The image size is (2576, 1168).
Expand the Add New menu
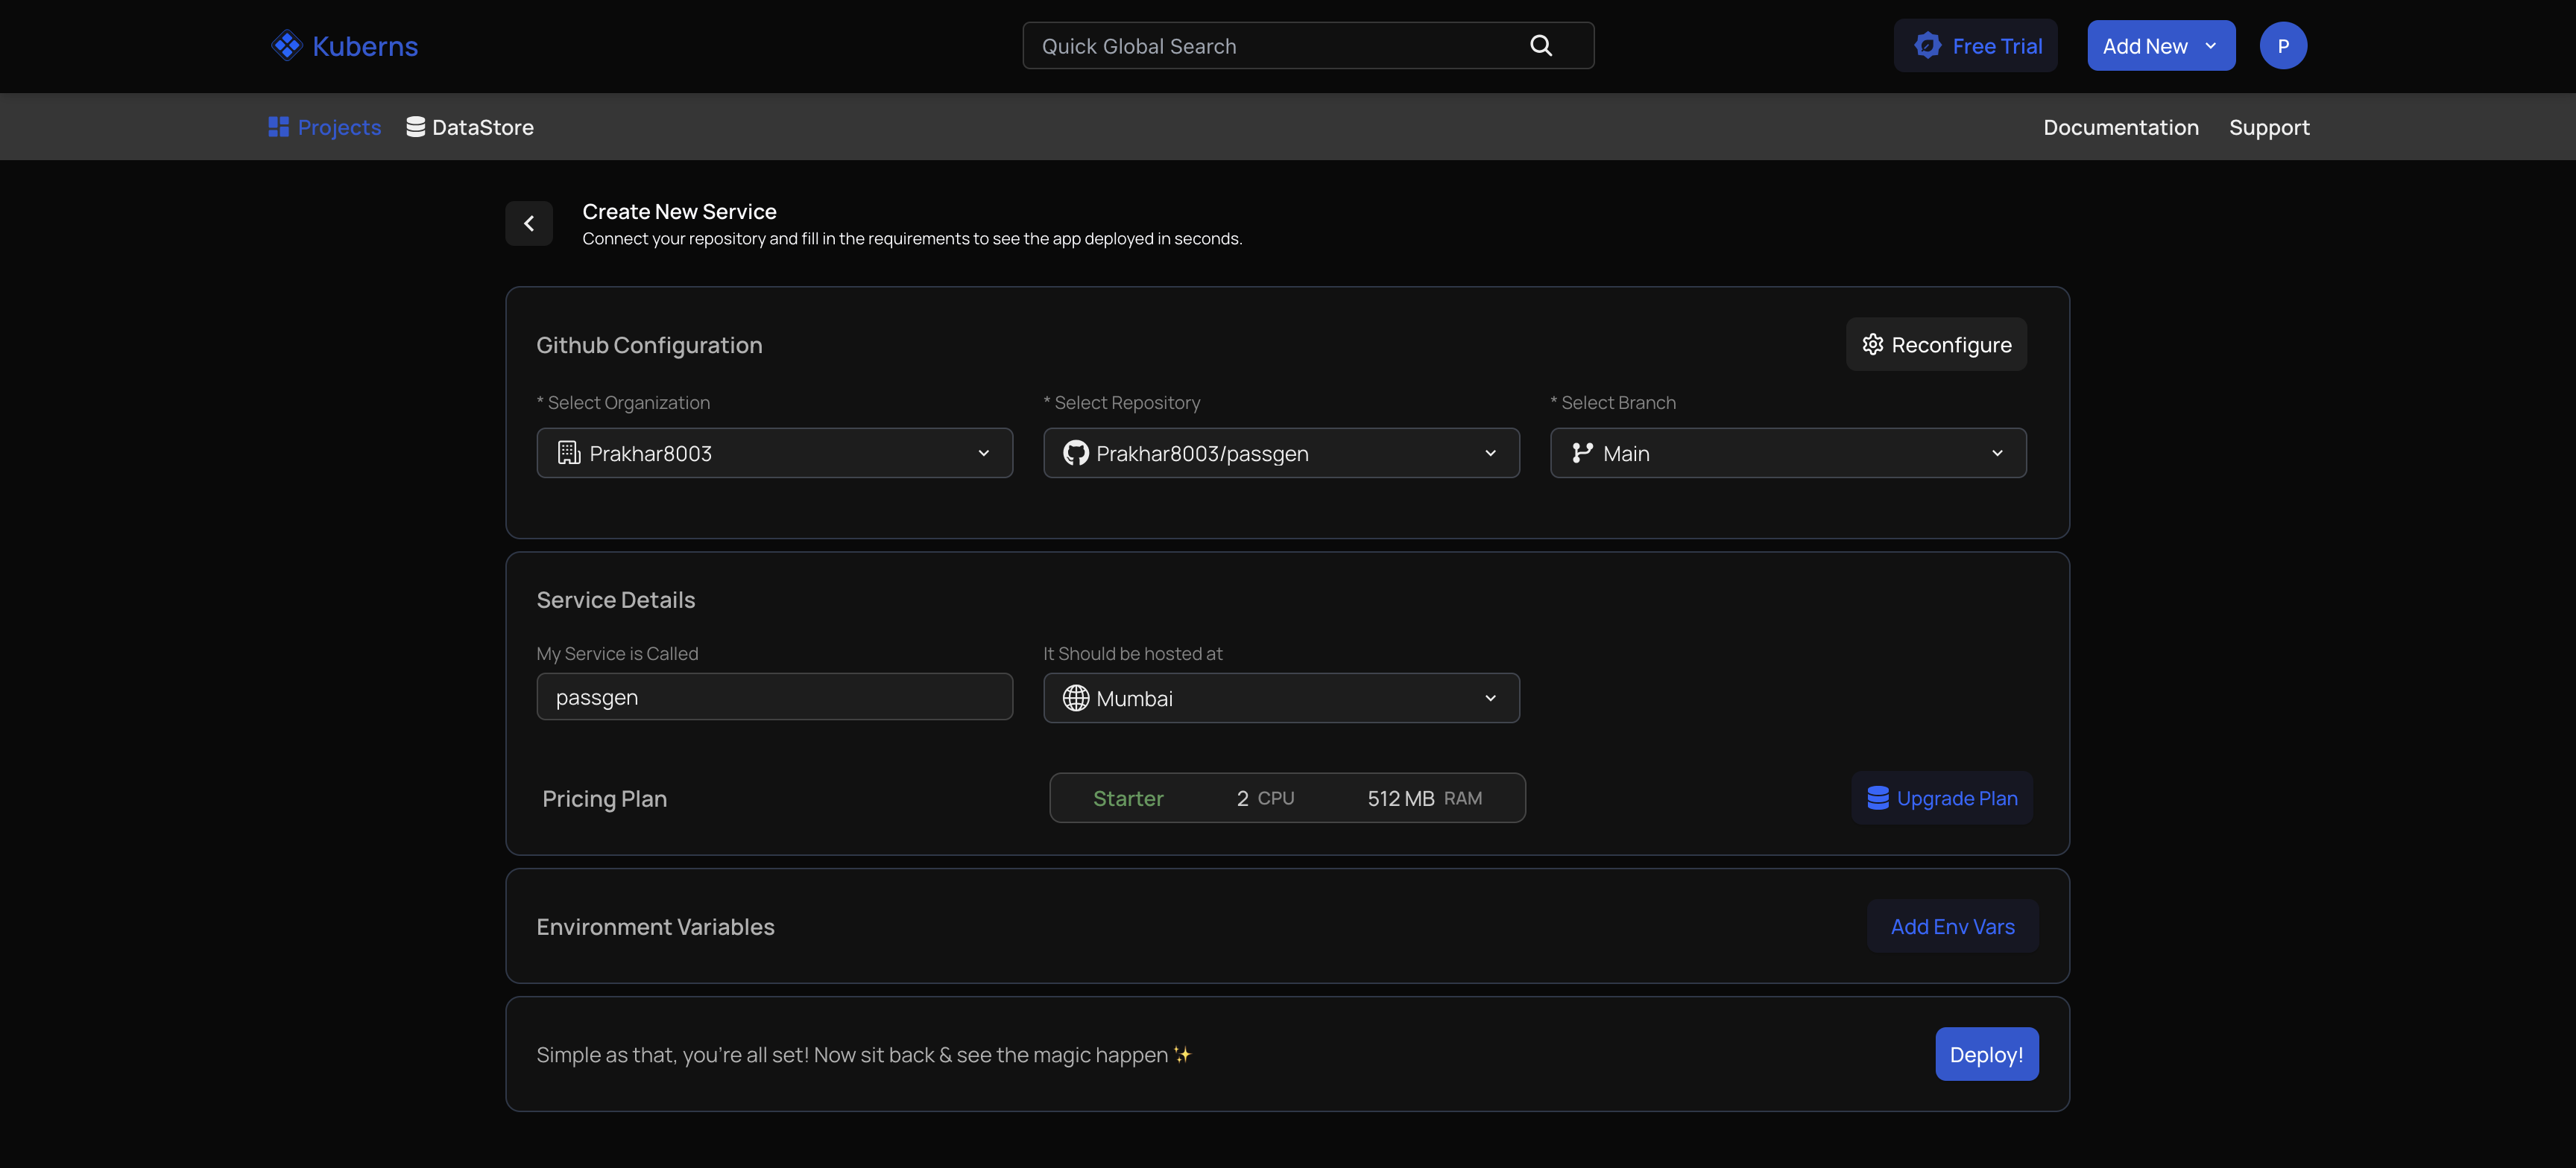pyautogui.click(x=2160, y=45)
